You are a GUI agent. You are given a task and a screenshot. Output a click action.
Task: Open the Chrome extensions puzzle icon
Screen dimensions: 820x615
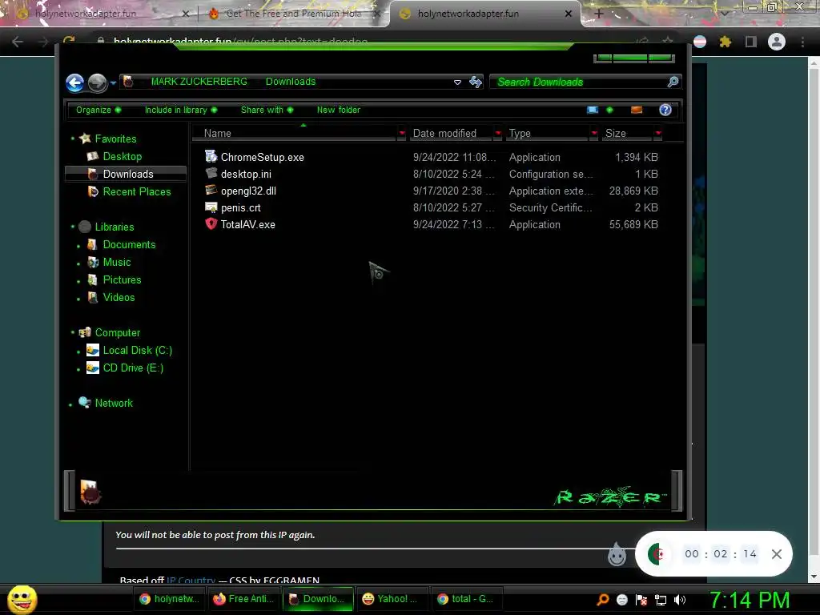click(725, 42)
